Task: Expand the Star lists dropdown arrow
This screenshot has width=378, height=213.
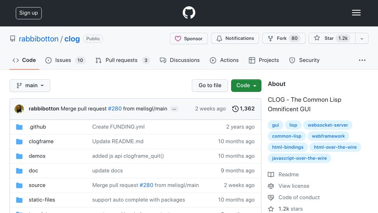Action: click(x=361, y=39)
